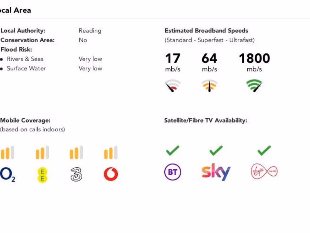Click the EE network logo
Viewport: 310px width, 233px height.
42,175
